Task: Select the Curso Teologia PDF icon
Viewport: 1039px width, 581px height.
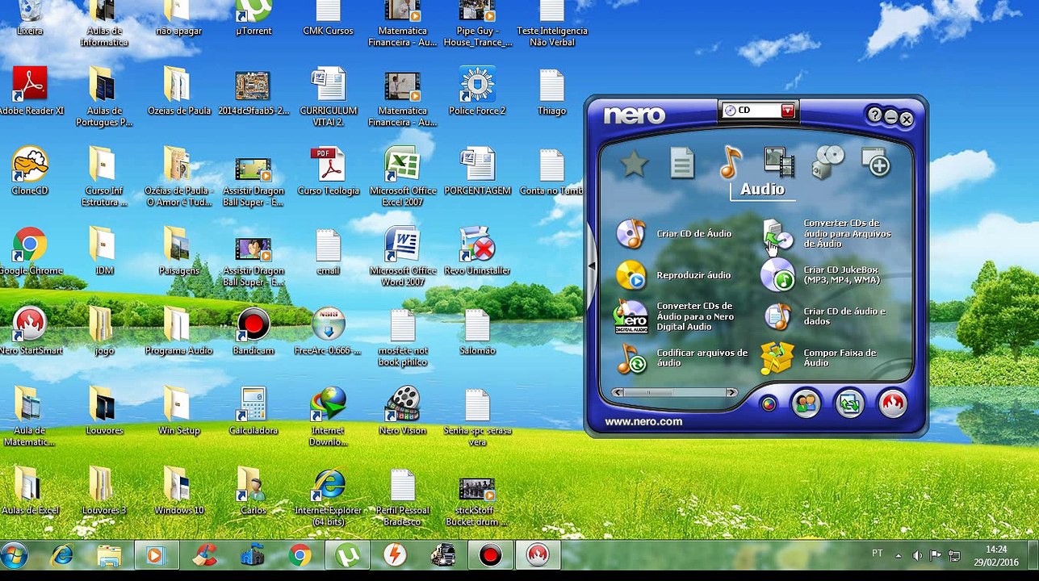Action: (x=329, y=171)
